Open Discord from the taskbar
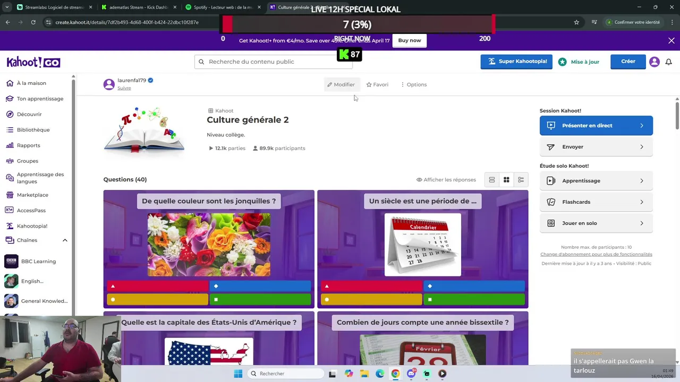This screenshot has height=382, width=680. [411, 374]
